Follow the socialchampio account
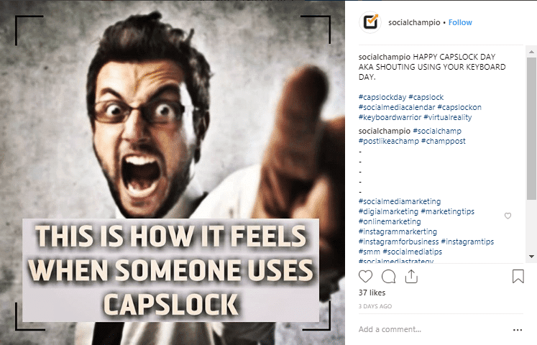The image size is (537, 345). click(460, 22)
